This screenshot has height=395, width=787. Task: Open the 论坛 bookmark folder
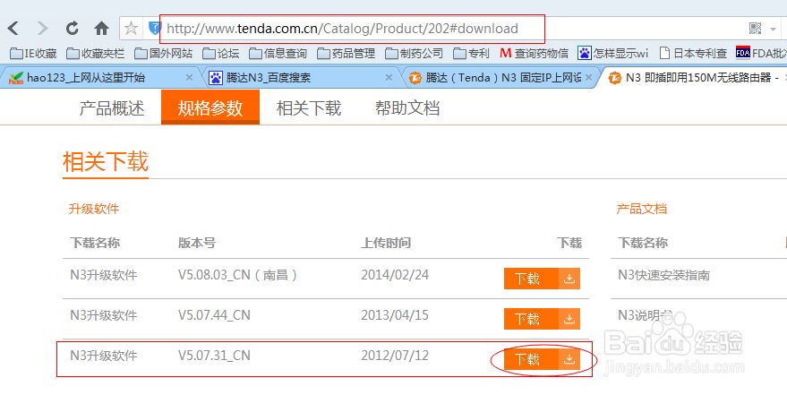tap(221, 53)
